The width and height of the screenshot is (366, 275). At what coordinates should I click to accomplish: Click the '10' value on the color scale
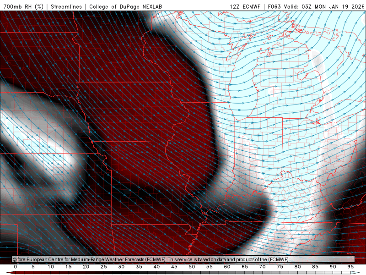click(x=51, y=267)
